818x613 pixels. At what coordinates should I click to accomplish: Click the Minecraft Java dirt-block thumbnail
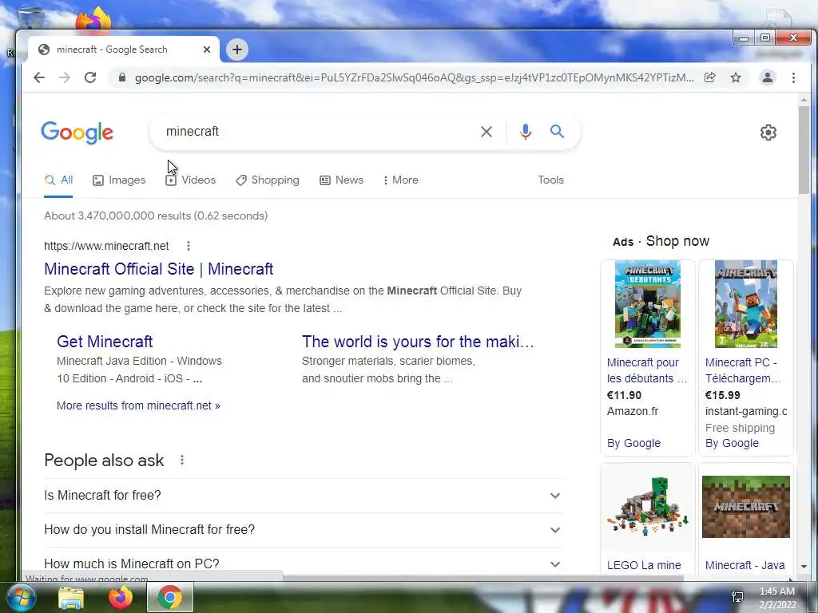(745, 506)
